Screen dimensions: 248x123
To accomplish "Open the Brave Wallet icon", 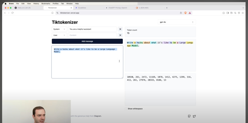I will click(x=231, y=13).
